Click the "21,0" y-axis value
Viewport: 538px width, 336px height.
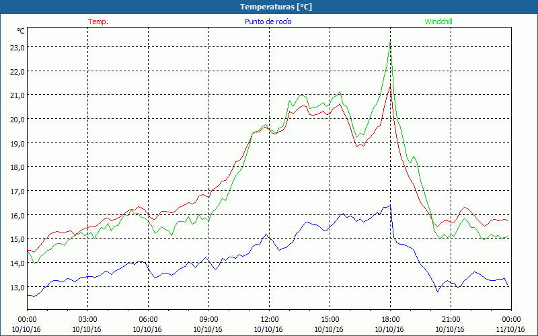pyautogui.click(x=17, y=95)
